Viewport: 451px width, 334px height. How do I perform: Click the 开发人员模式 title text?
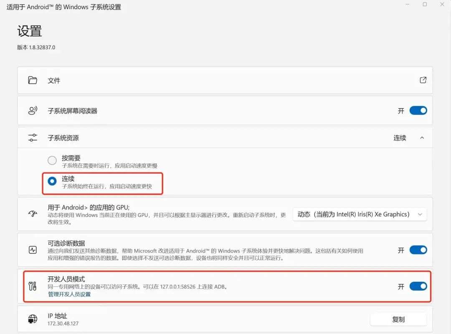coord(66,279)
